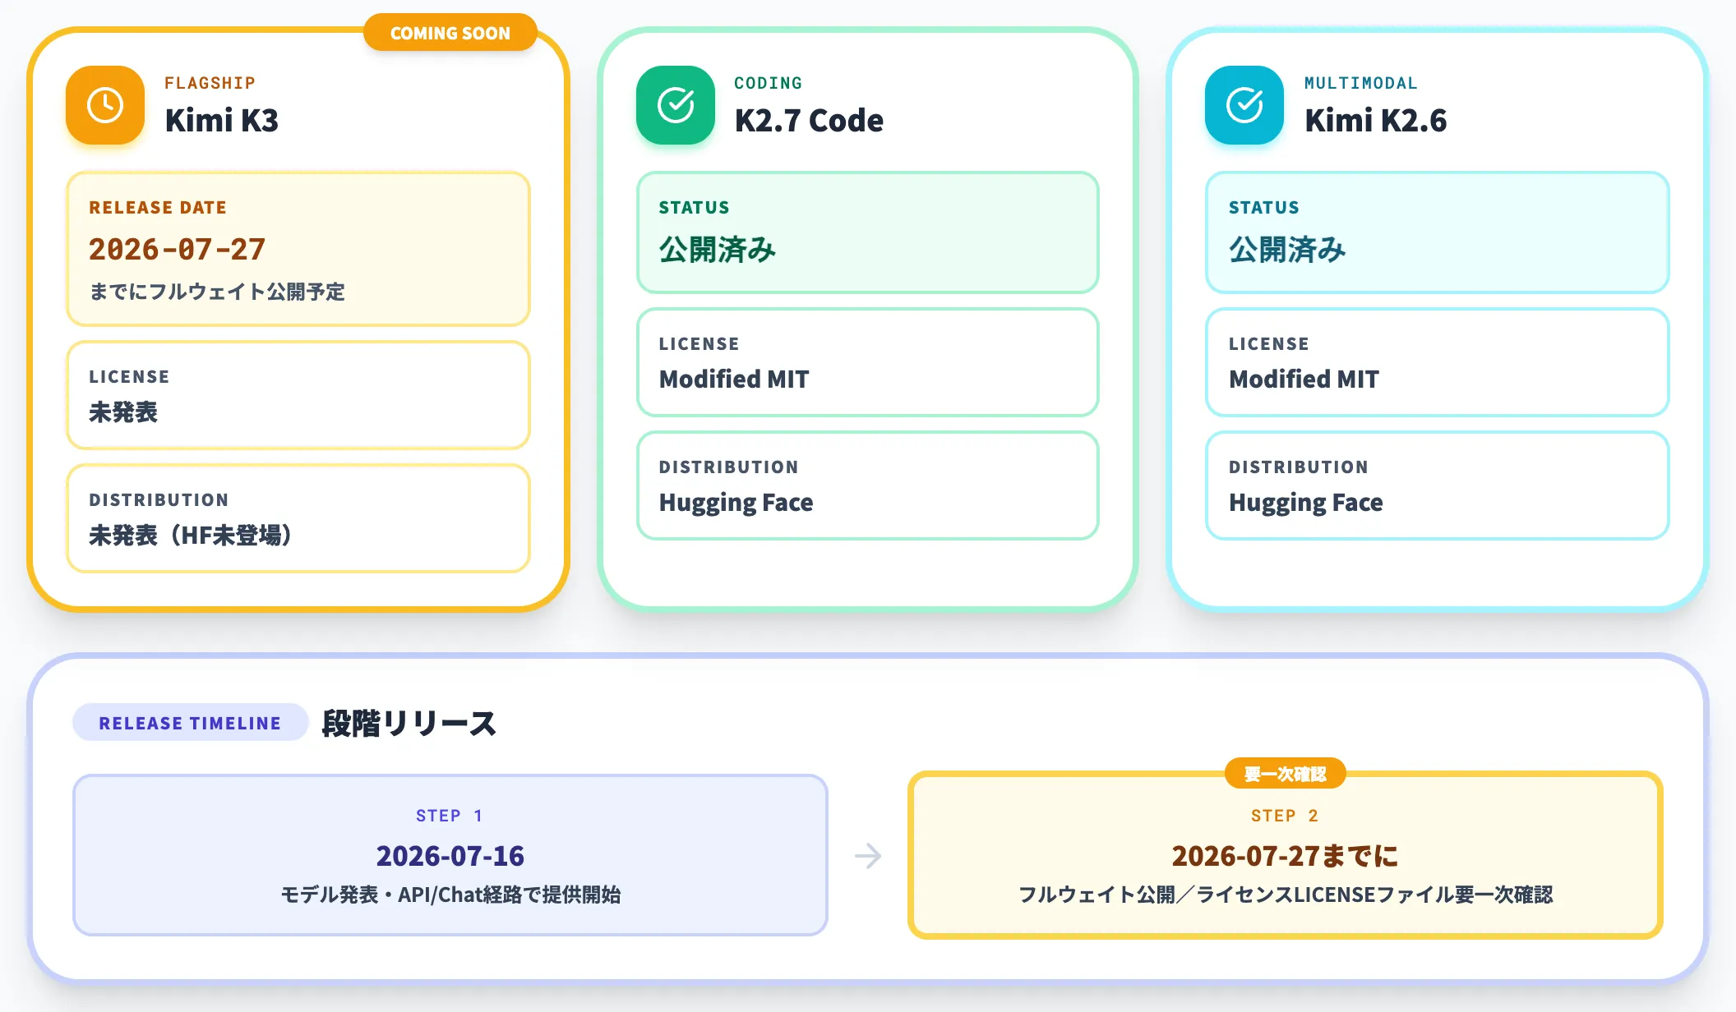Image resolution: width=1736 pixels, height=1012 pixels.
Task: Click Hugging Face in Kimi K2.6 card
Action: point(1305,503)
